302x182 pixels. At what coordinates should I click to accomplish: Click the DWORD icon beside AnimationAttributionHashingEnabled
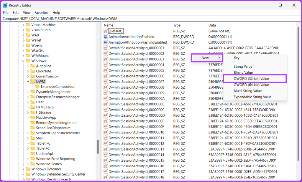click(x=106, y=42)
